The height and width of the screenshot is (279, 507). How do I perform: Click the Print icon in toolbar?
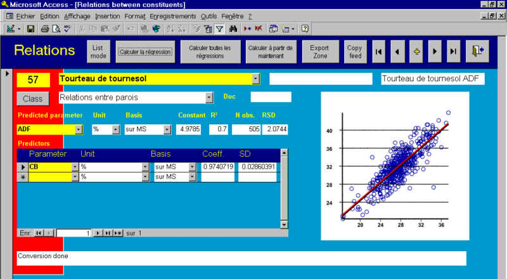(x=45, y=29)
